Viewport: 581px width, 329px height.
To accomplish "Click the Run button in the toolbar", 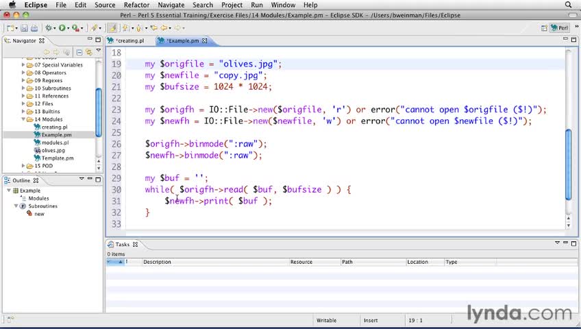I will point(62,28).
